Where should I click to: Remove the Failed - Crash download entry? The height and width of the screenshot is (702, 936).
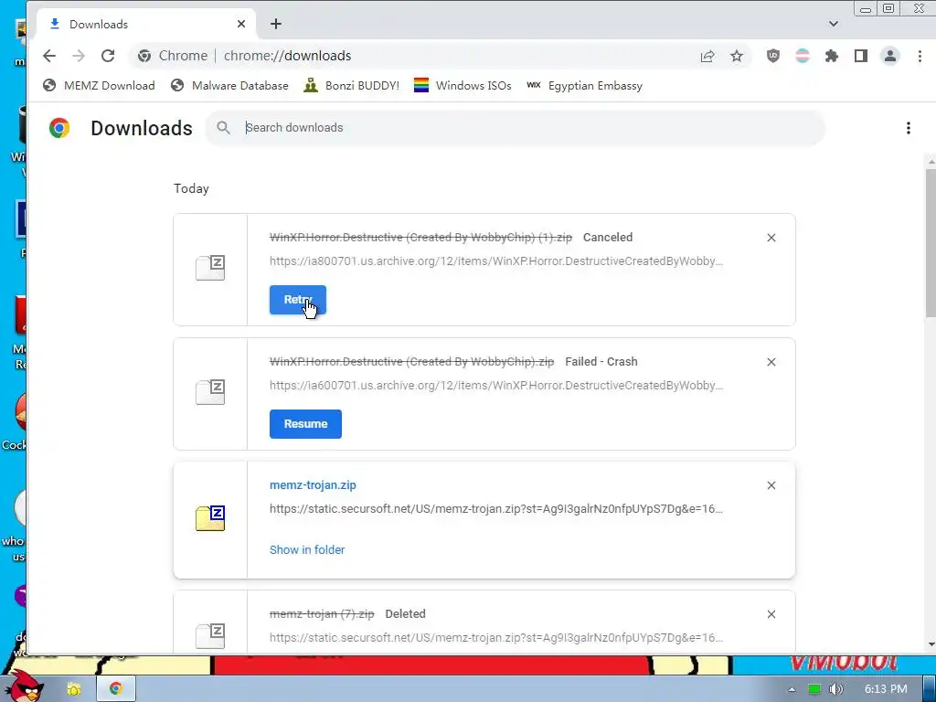point(771,362)
